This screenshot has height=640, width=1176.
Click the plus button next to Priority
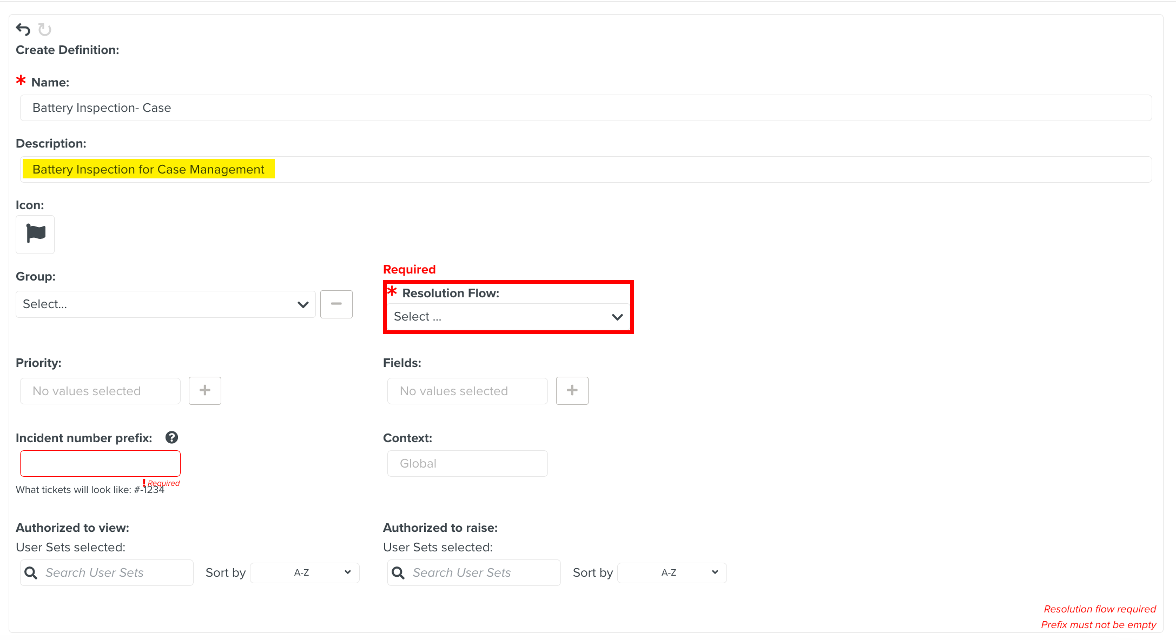(204, 390)
